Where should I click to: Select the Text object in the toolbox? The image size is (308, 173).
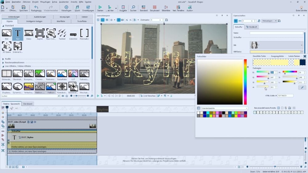(18, 34)
